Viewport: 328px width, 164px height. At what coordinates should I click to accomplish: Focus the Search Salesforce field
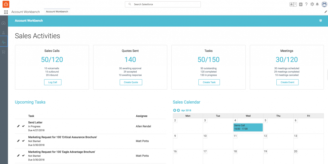(163, 4)
